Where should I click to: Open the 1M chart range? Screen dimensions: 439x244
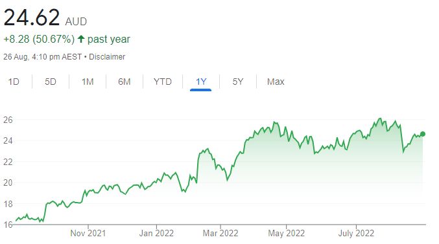(88, 82)
